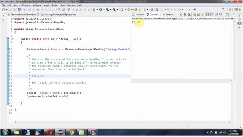
Task: Click the Pin Editor icon
Action: [x=194, y=10]
